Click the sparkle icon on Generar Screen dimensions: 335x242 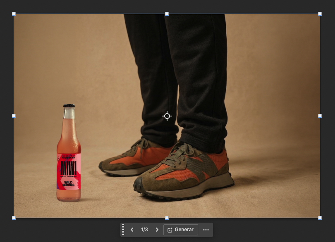tap(170, 230)
